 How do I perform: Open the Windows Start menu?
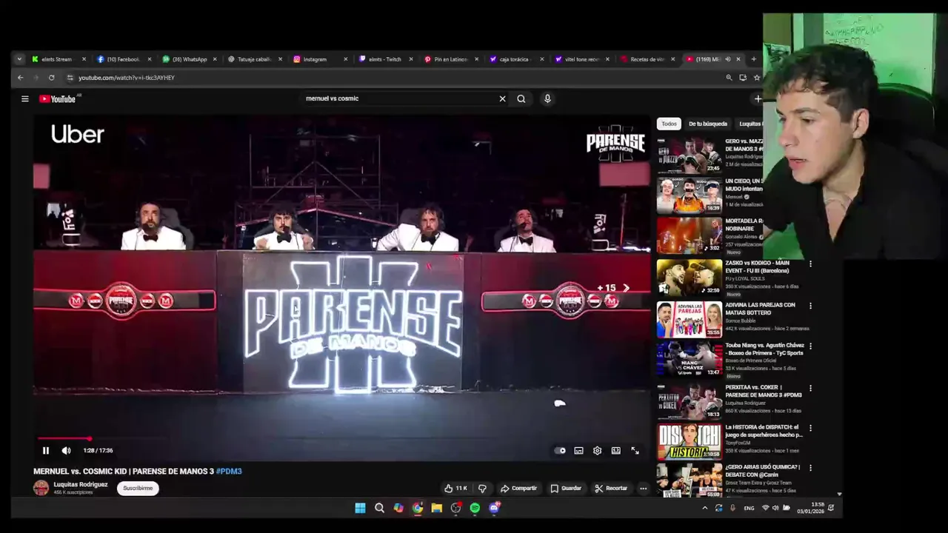click(x=360, y=508)
